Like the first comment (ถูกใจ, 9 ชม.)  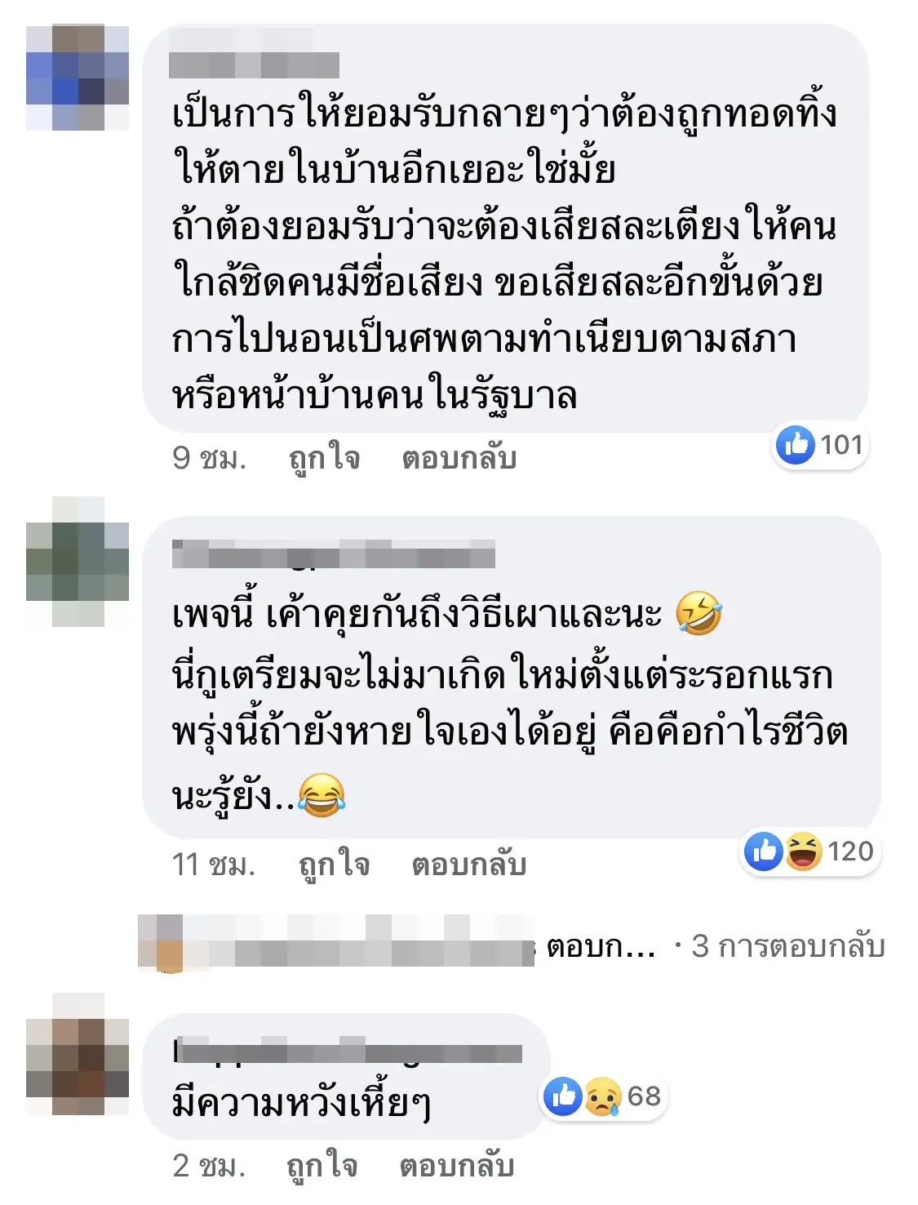click(x=324, y=458)
